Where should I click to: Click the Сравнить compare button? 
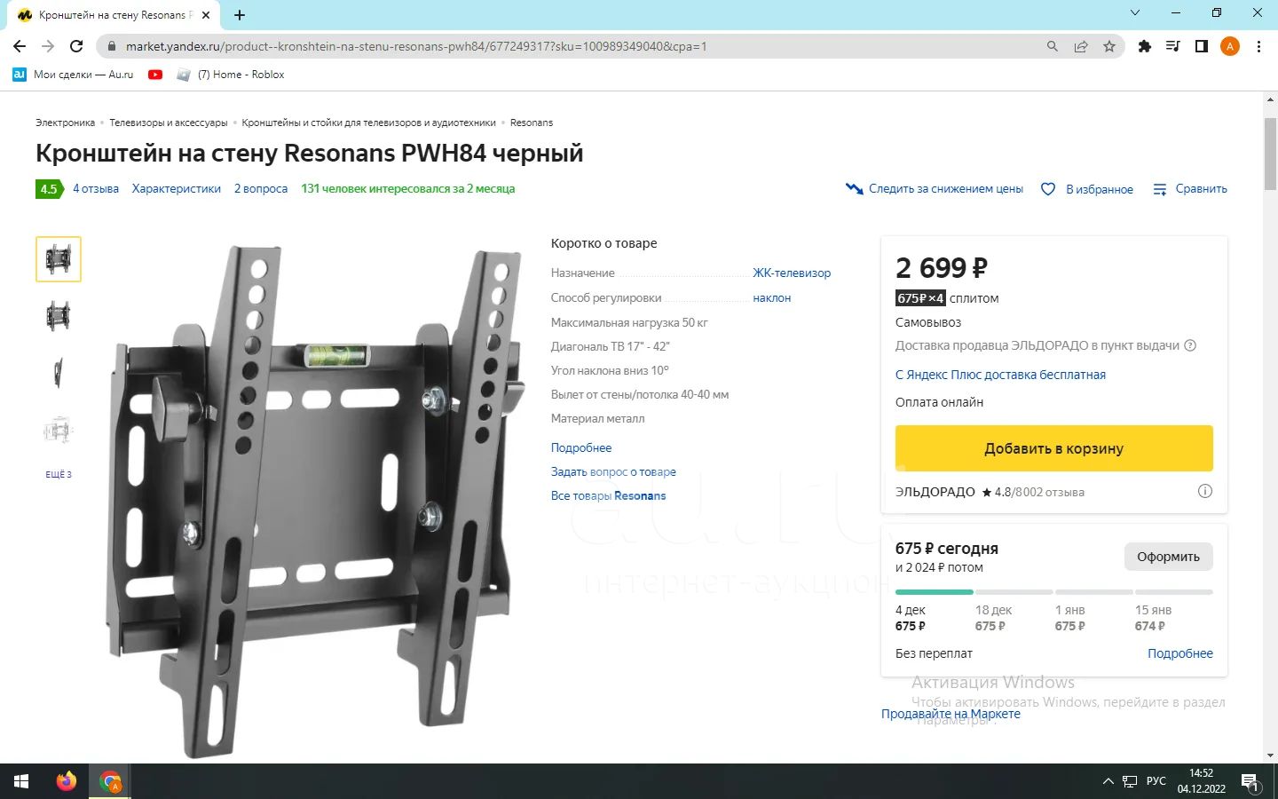coord(1190,189)
